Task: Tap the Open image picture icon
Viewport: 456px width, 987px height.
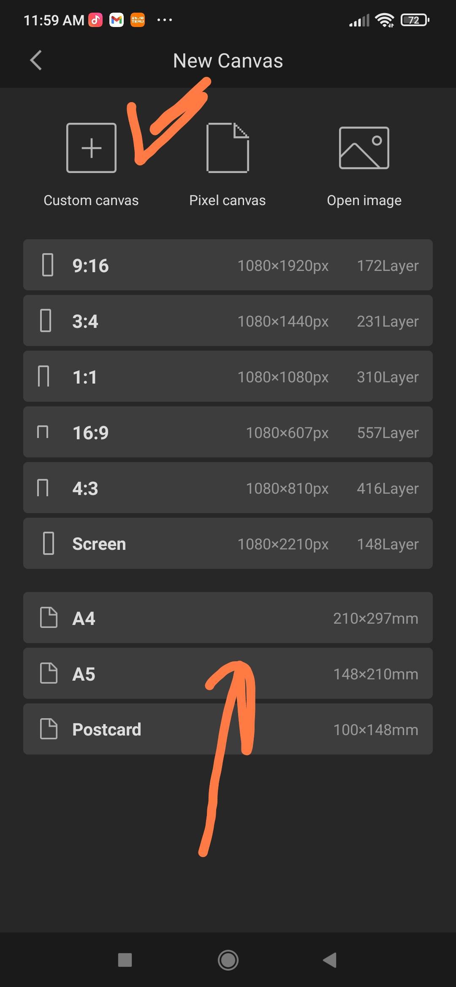Action: click(x=364, y=148)
